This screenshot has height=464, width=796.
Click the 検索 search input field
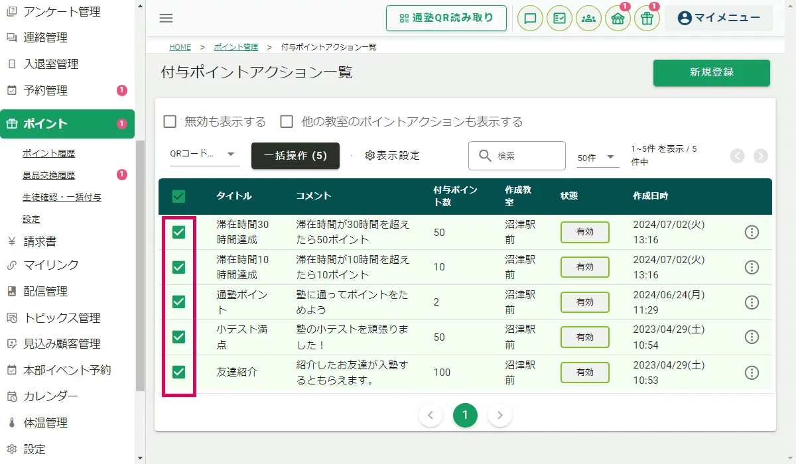(x=517, y=156)
